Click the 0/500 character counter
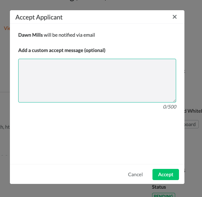Image resolution: width=202 pixels, height=197 pixels. [x=170, y=107]
